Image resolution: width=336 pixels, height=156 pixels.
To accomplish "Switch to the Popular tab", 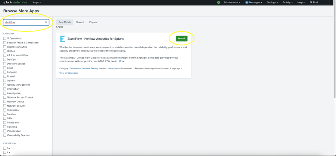I will click(x=93, y=22).
